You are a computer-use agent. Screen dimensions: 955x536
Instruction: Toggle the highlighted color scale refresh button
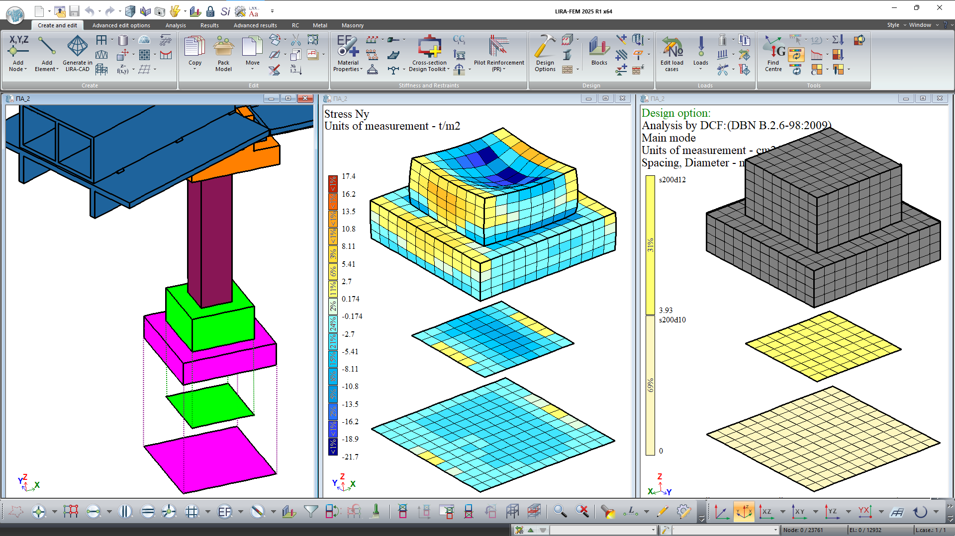pos(796,55)
